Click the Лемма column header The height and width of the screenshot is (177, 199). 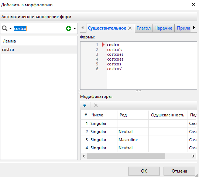[39, 41]
